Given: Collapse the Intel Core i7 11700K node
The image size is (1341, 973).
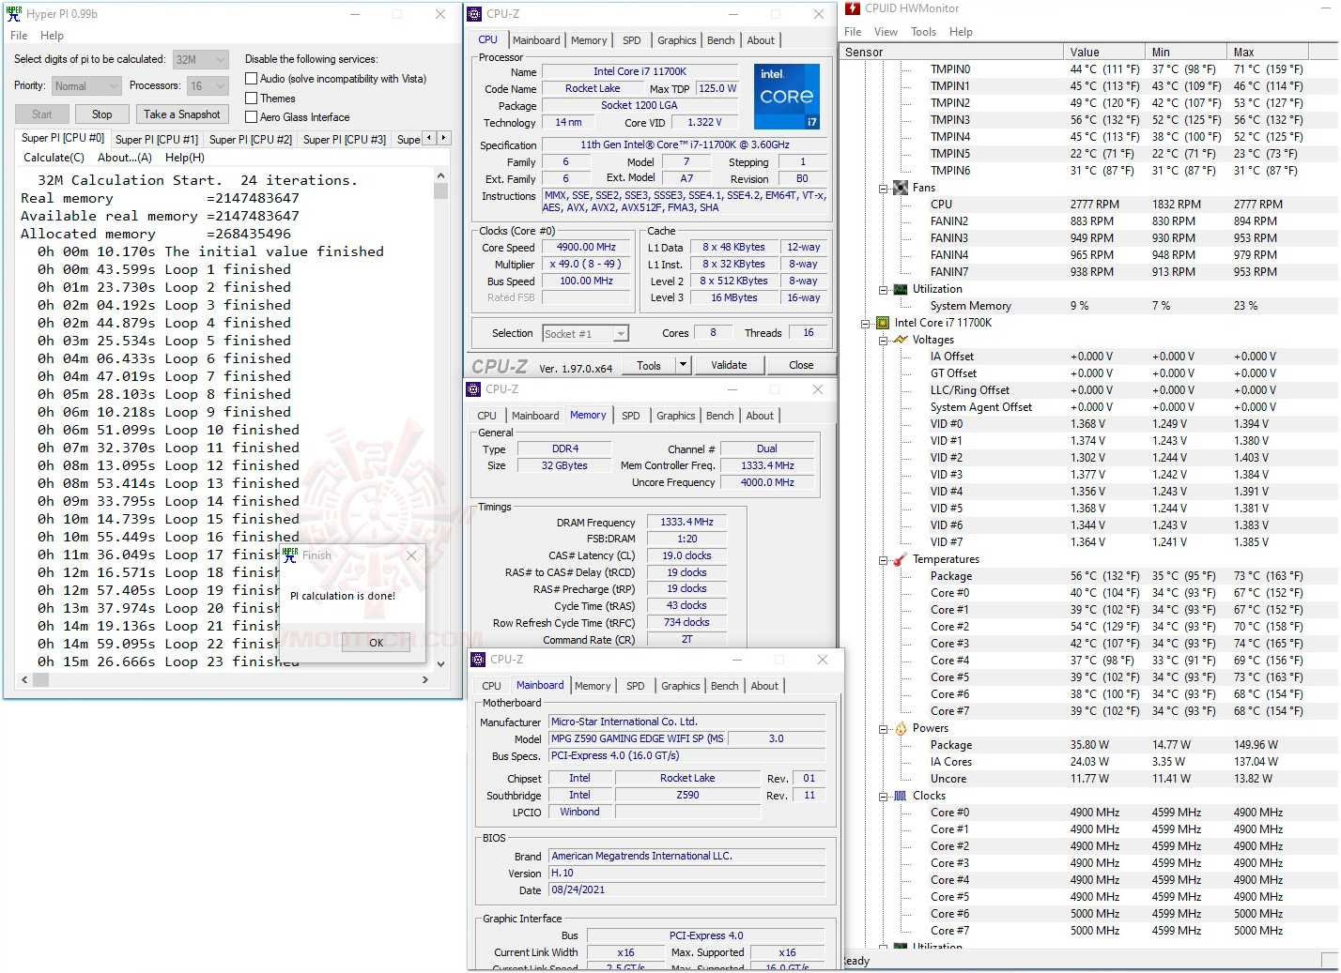Looking at the screenshot, I should coord(866,324).
